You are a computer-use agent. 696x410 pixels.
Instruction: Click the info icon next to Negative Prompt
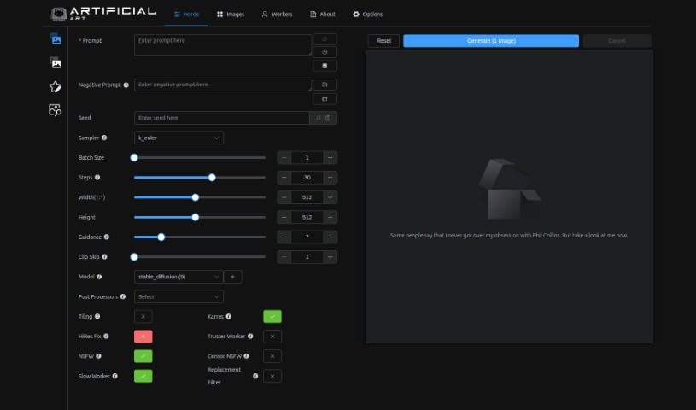point(126,85)
